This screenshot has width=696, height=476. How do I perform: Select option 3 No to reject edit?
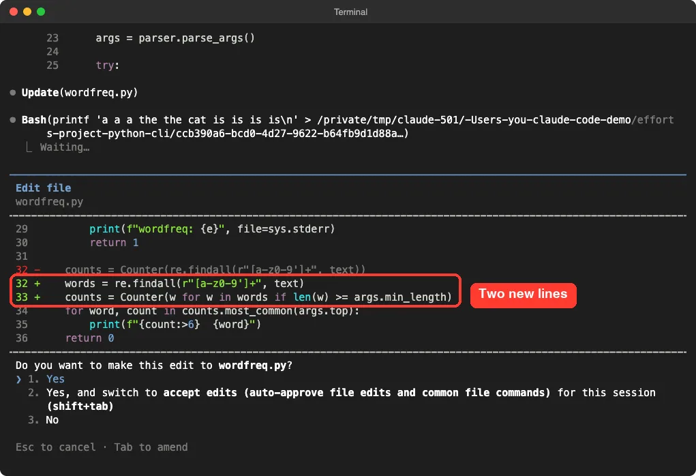point(43,420)
